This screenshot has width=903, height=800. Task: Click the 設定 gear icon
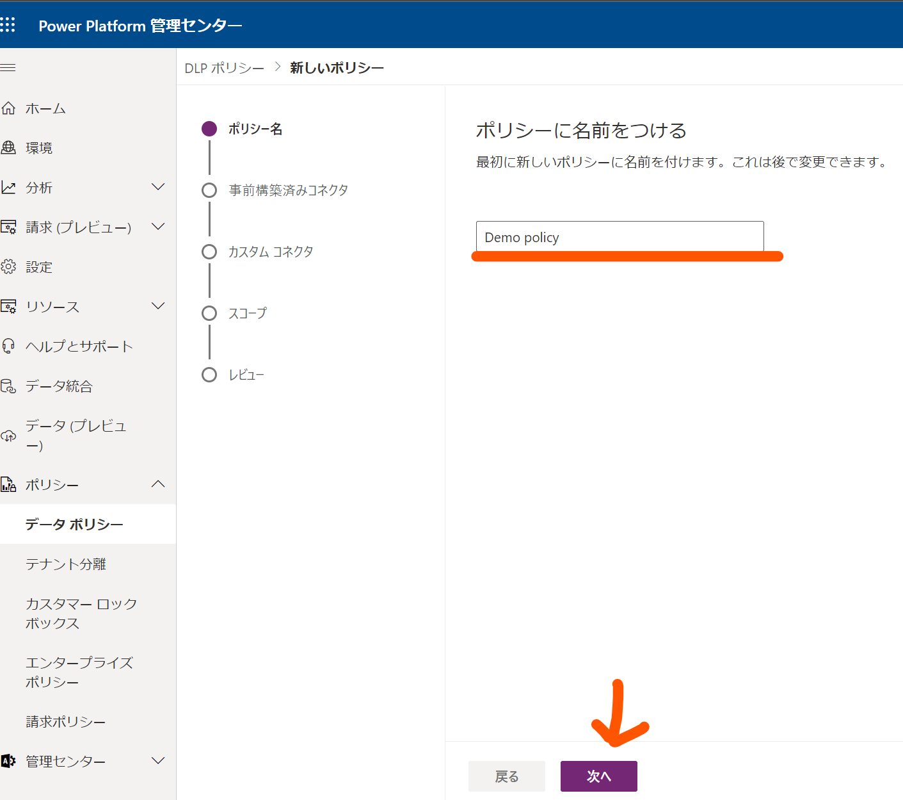[9, 266]
